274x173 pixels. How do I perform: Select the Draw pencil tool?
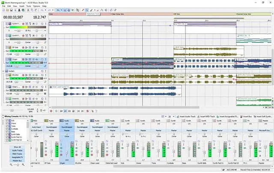click(x=83, y=10)
